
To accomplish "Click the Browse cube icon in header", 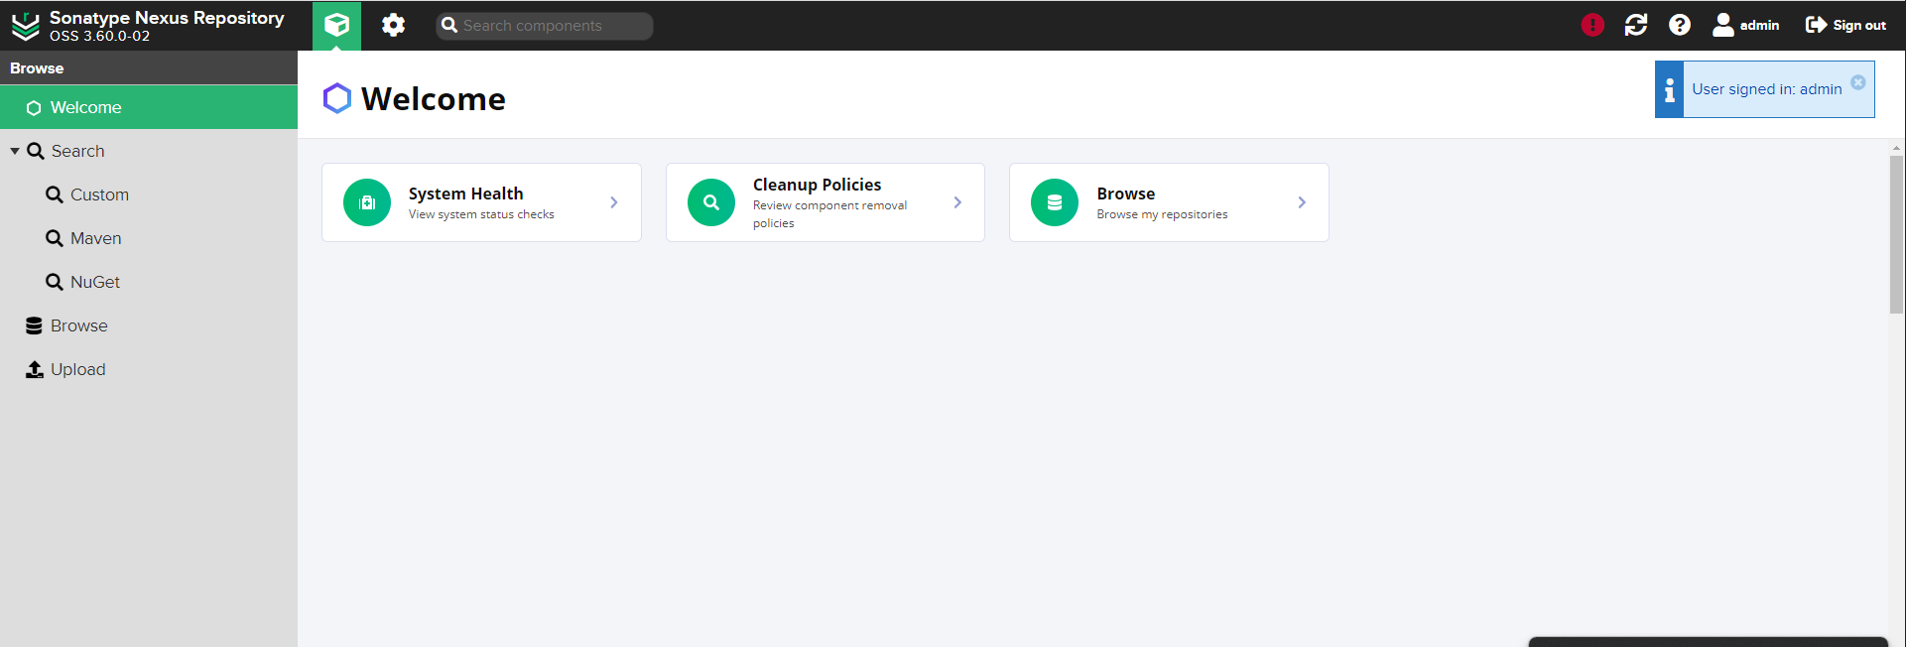I will [336, 25].
